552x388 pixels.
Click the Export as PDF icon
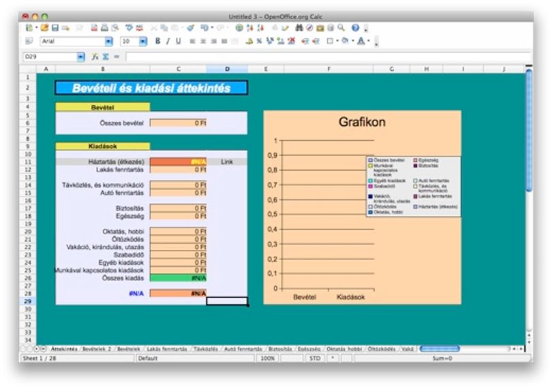click(94, 28)
